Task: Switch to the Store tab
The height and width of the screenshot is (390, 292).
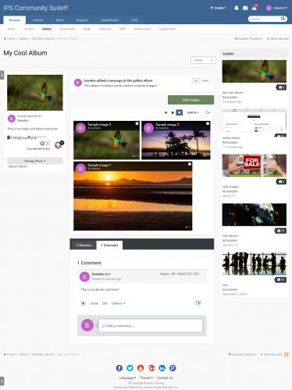Action: 59,20
